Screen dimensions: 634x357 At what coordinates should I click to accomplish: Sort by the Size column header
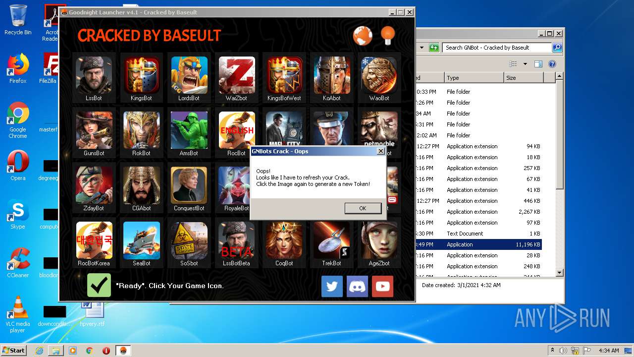tap(524, 78)
